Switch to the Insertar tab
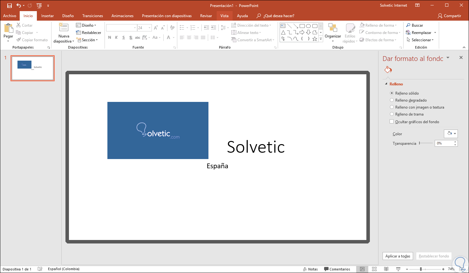469x273 pixels. (47, 16)
